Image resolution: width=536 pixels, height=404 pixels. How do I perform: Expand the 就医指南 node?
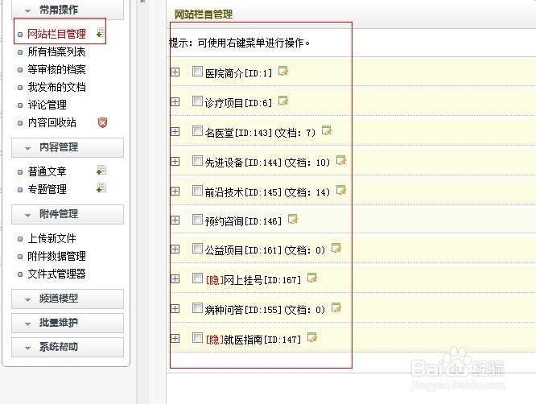175,338
